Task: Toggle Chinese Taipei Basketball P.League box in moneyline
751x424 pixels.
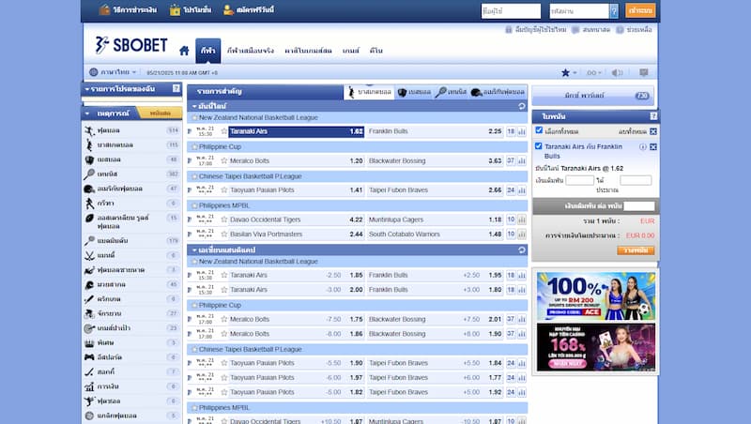Action: (x=194, y=176)
